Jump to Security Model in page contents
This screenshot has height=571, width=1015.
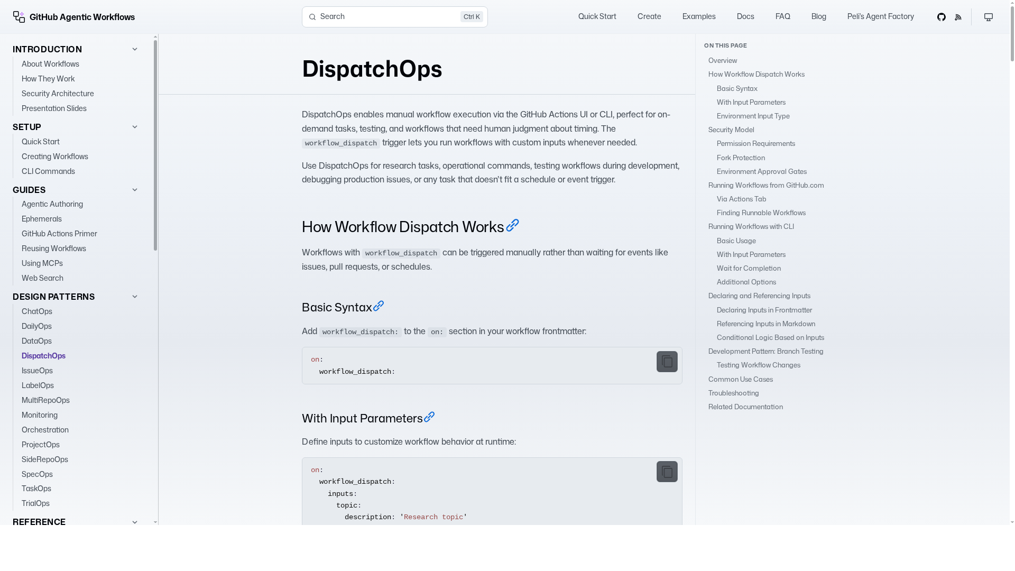point(731,130)
